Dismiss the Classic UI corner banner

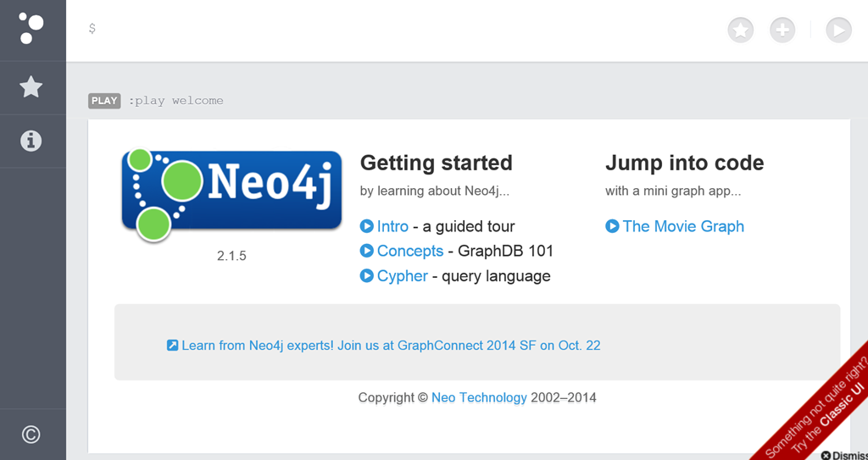click(x=845, y=455)
